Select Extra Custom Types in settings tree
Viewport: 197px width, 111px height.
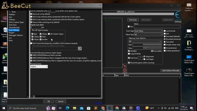pos(16,22)
